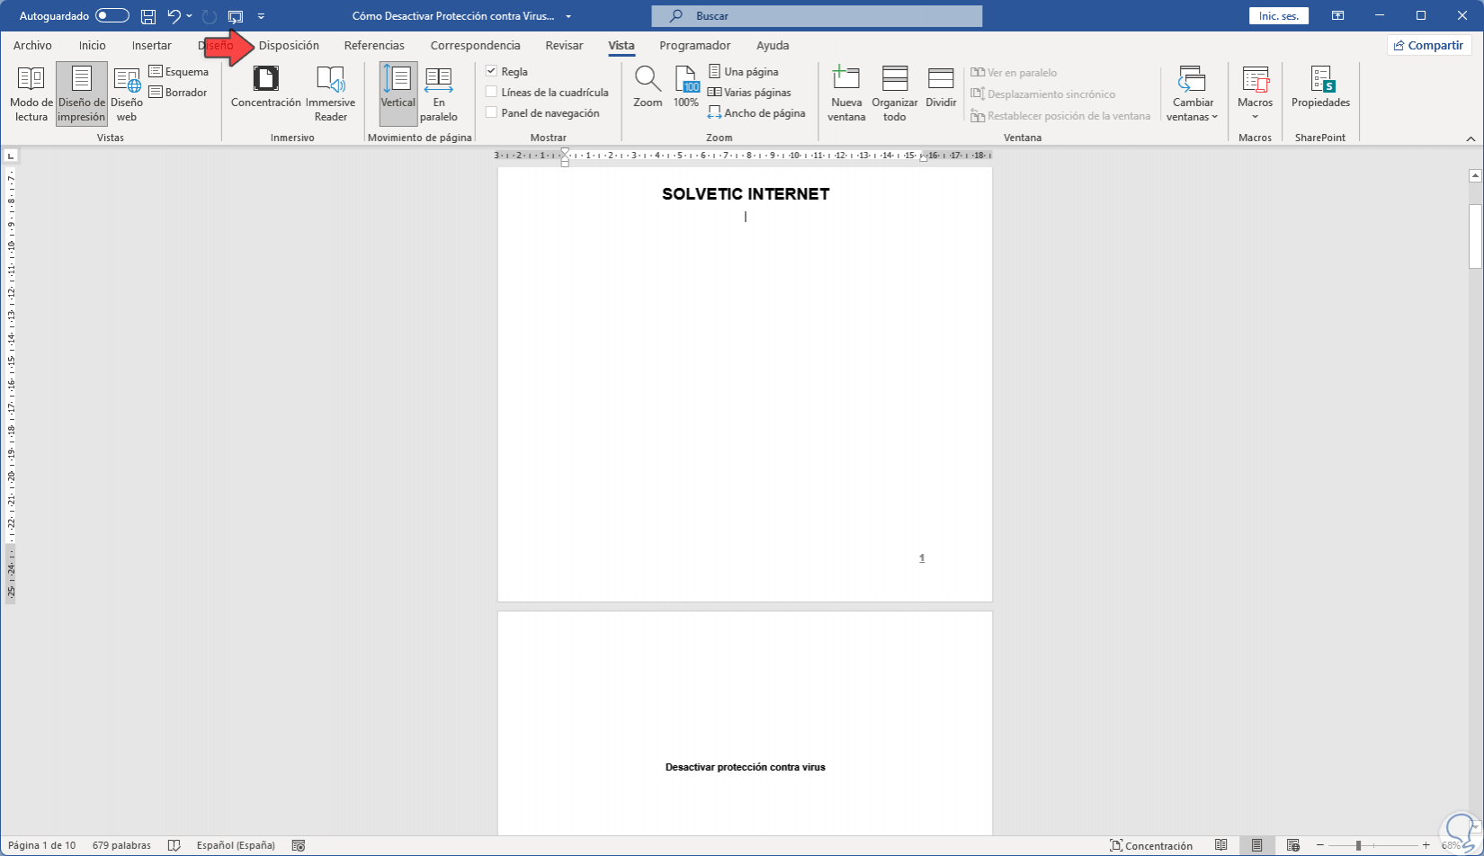Open a Nueva ventana

tap(846, 94)
